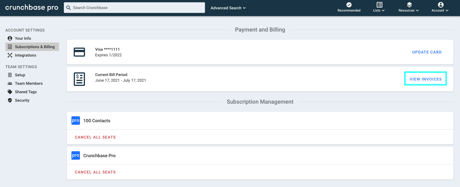
Task: Open the Integrations settings page
Action: pos(25,55)
